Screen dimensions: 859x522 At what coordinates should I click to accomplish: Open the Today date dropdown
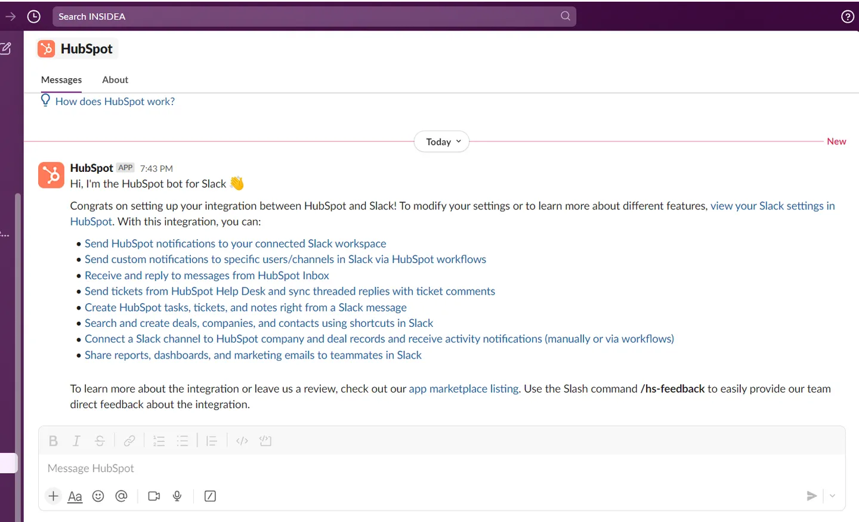tap(442, 142)
